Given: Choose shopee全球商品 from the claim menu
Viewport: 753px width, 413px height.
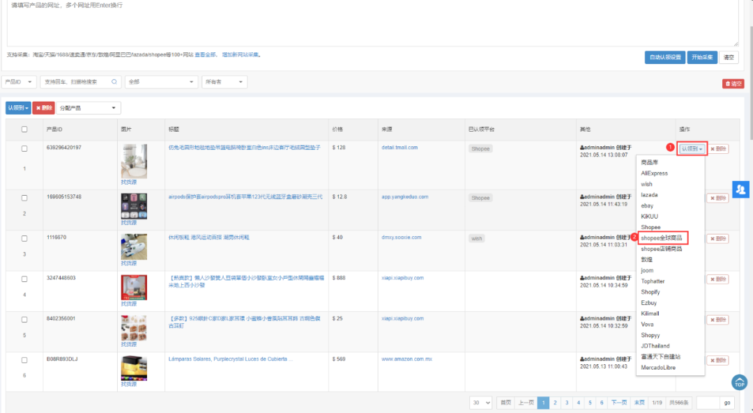Looking at the screenshot, I should (x=661, y=238).
